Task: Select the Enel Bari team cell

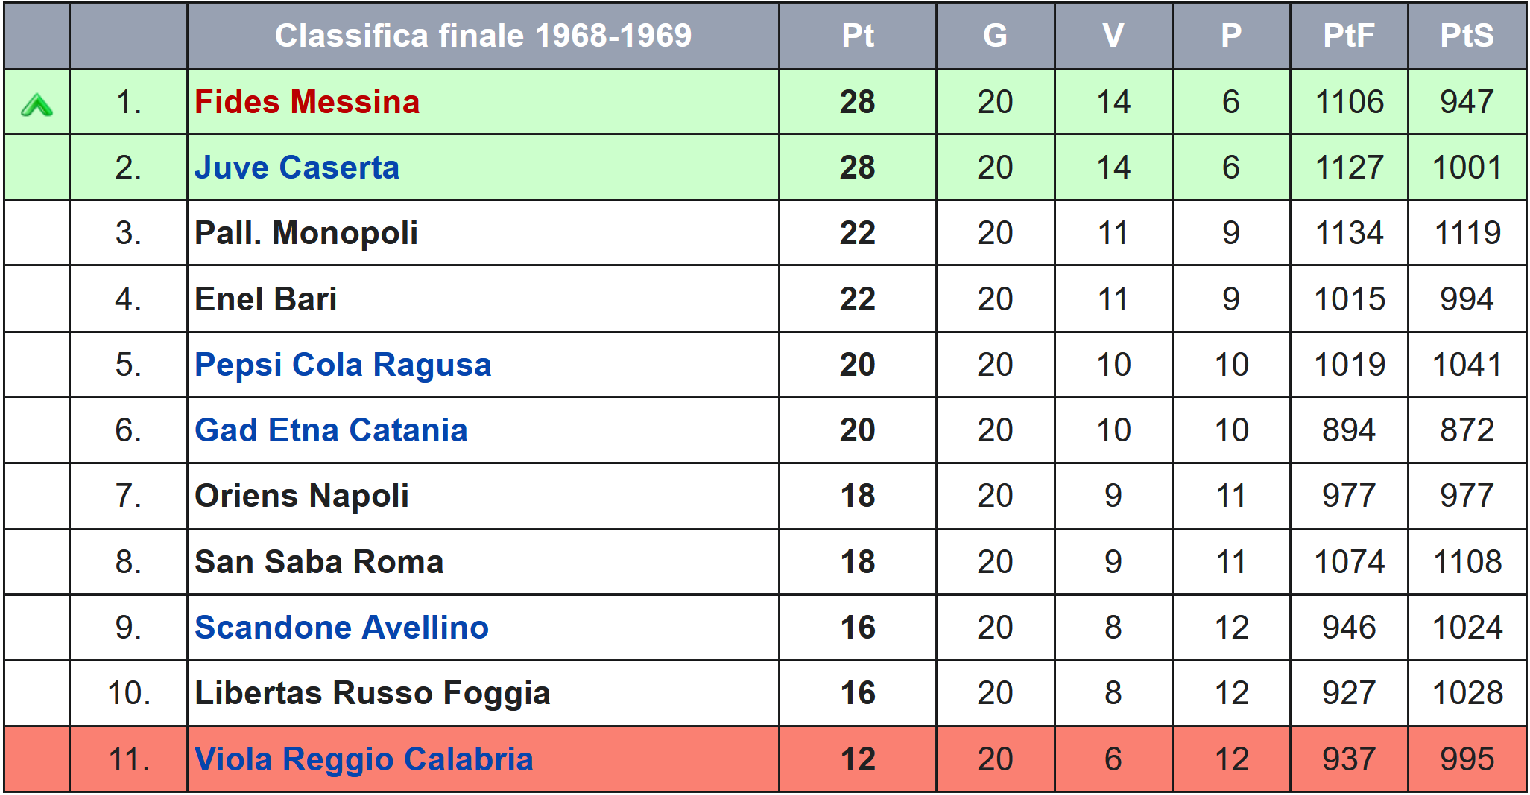Action: tap(483, 298)
